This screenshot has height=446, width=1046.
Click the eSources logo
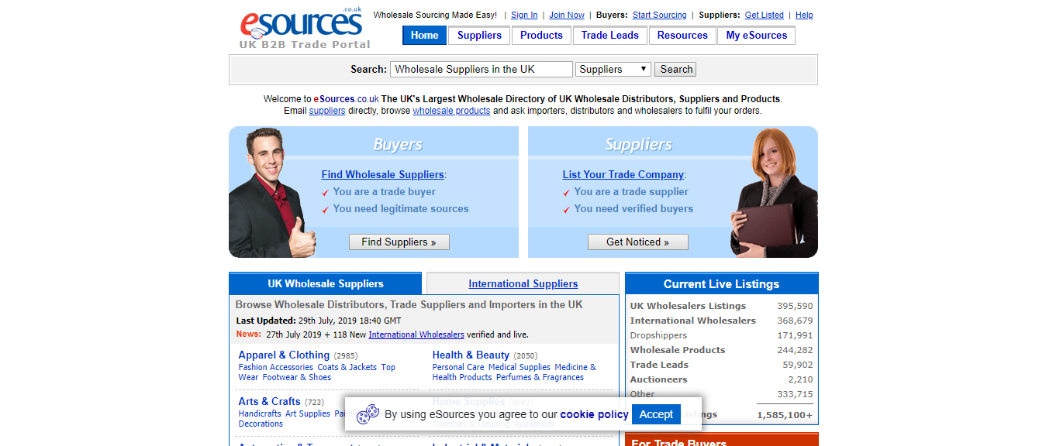tap(302, 23)
